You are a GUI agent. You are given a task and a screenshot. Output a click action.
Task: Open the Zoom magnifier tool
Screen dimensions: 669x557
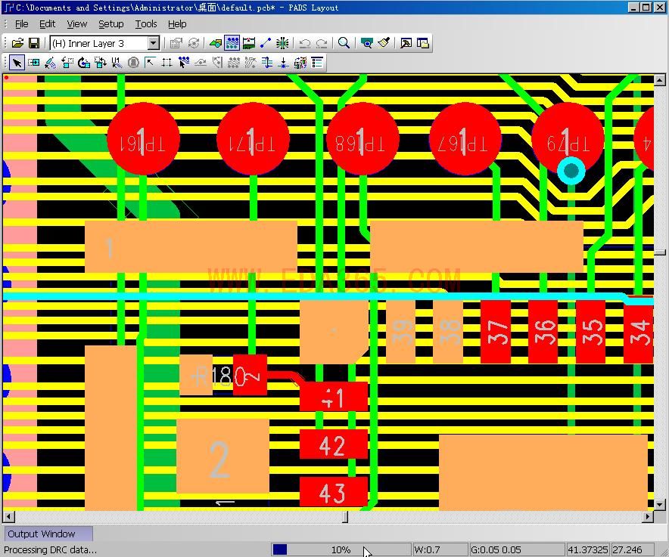tap(344, 44)
